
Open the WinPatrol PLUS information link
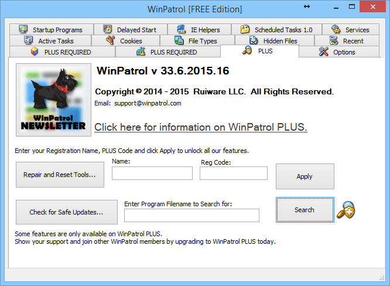pyautogui.click(x=201, y=127)
